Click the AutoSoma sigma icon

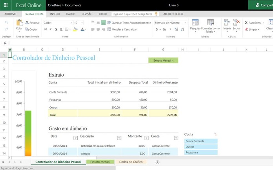click(246, 23)
